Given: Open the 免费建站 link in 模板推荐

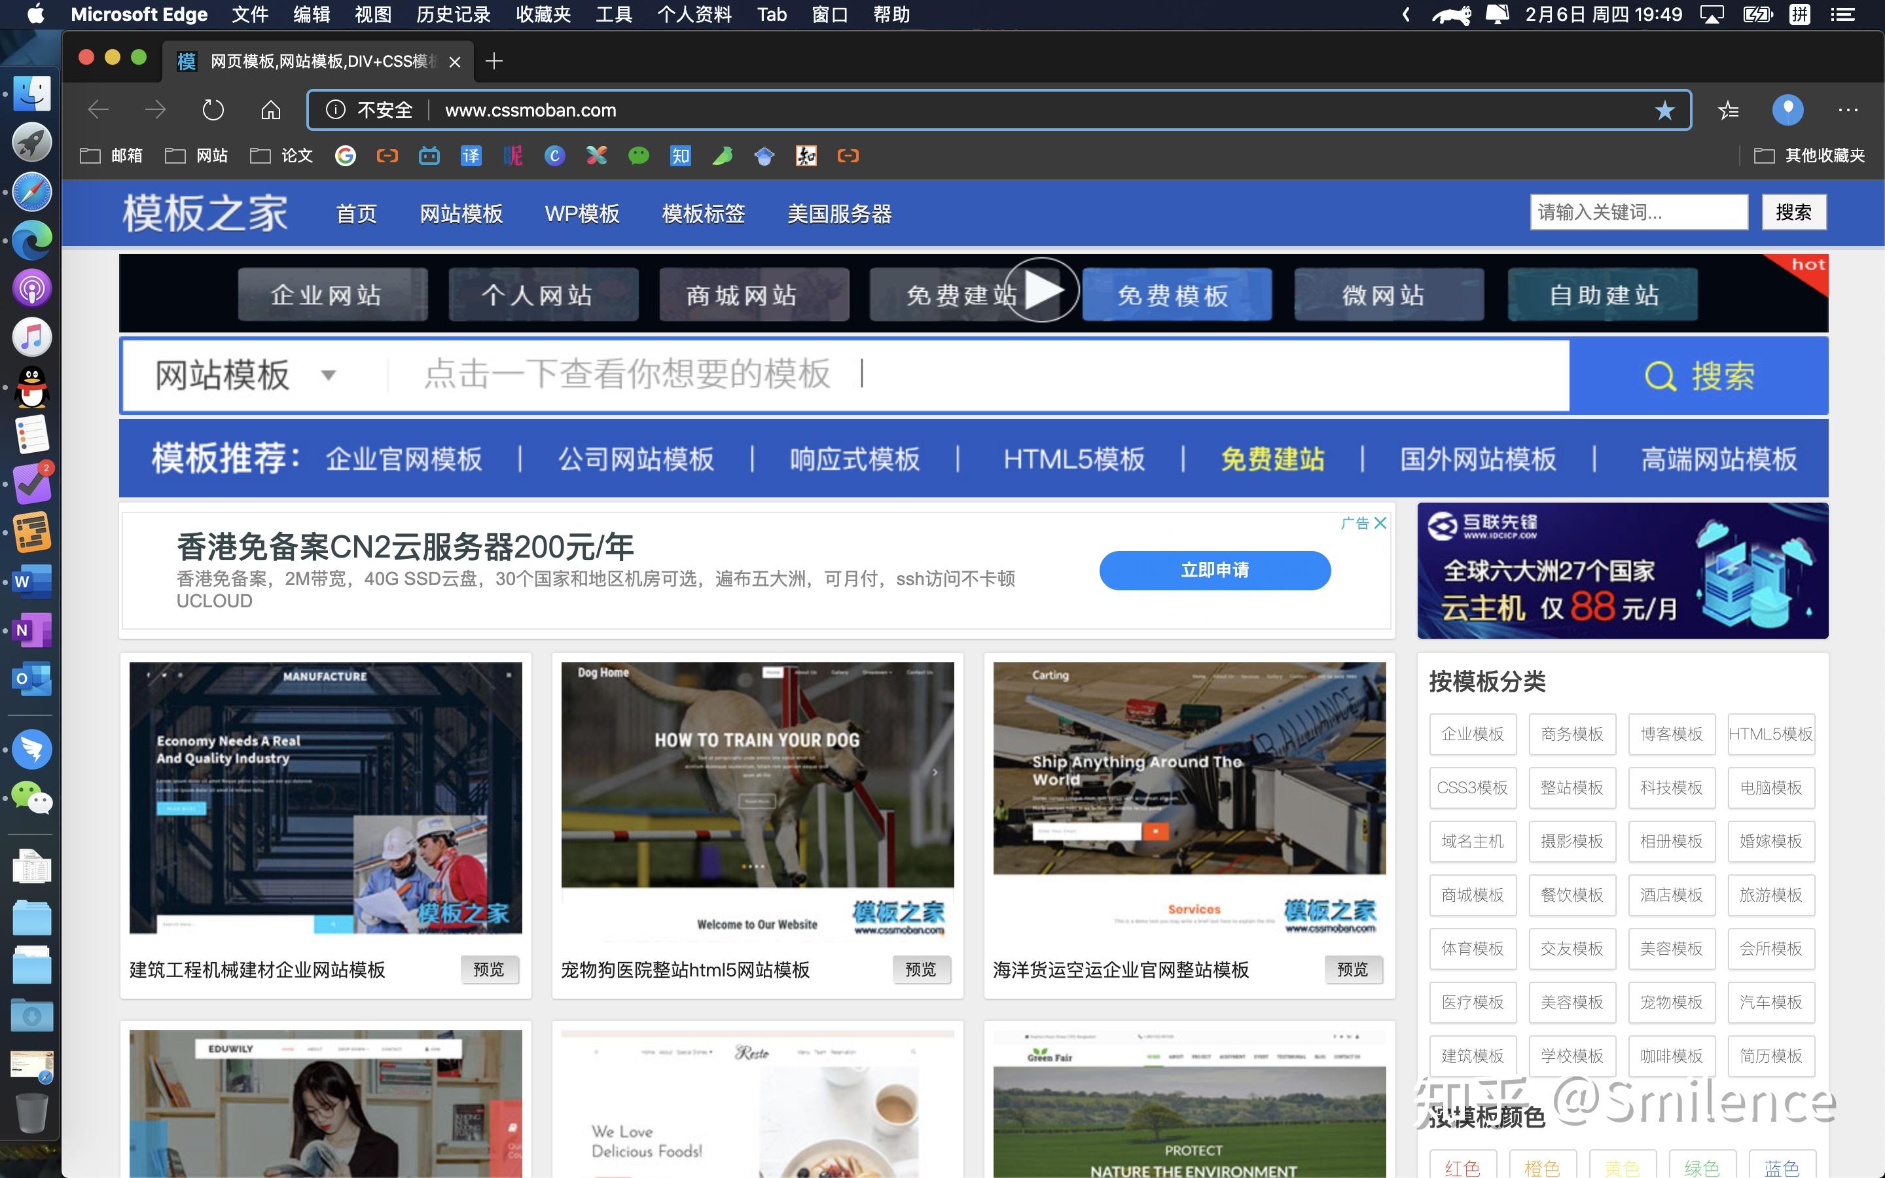Looking at the screenshot, I should [1272, 459].
